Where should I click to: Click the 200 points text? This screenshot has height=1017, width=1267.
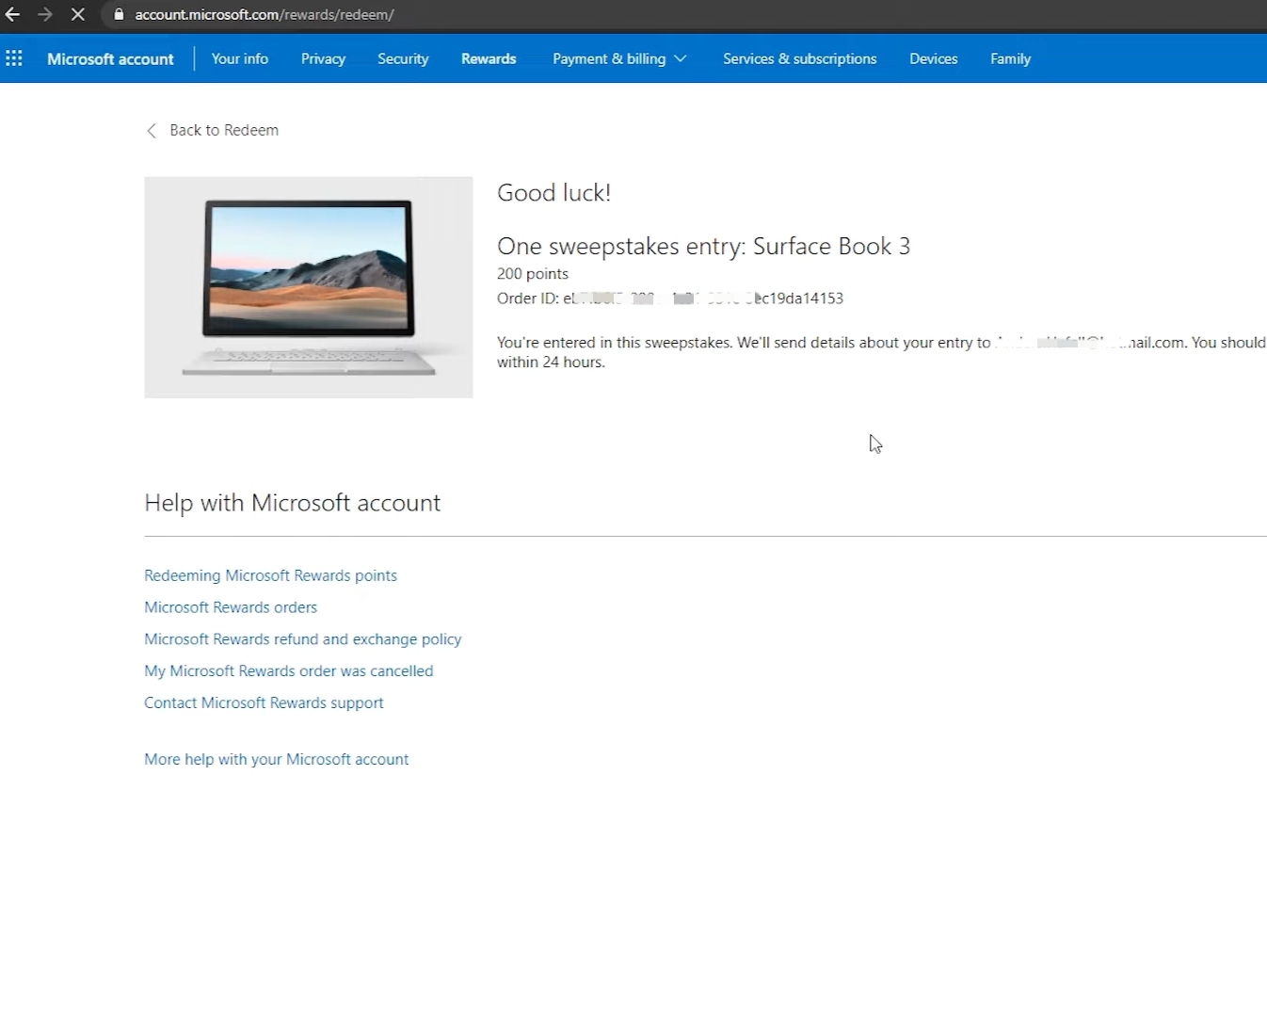coord(533,274)
